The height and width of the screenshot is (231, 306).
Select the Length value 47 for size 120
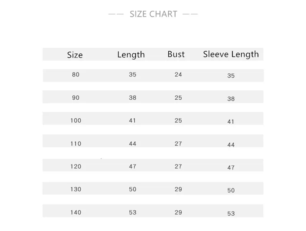tap(132, 166)
